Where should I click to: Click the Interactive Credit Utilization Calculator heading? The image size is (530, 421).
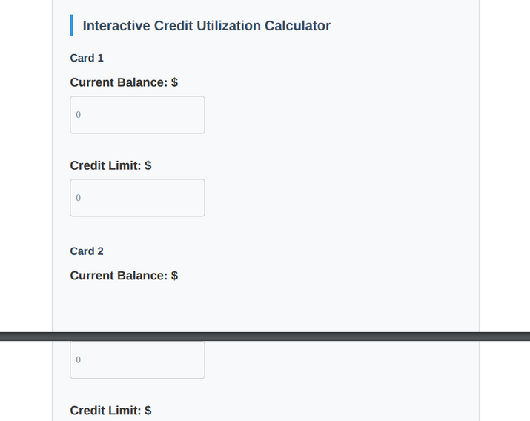[206, 26]
